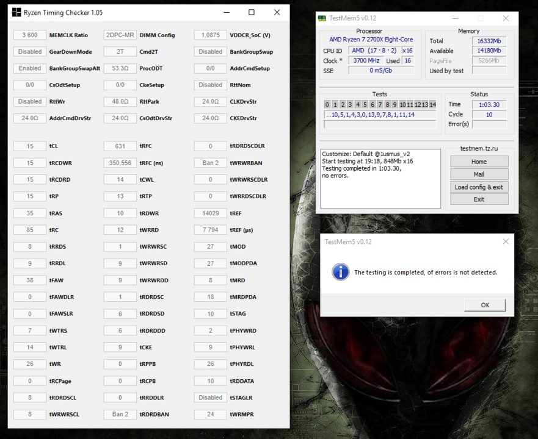Close the TestMem5 completion dialog

506,241
